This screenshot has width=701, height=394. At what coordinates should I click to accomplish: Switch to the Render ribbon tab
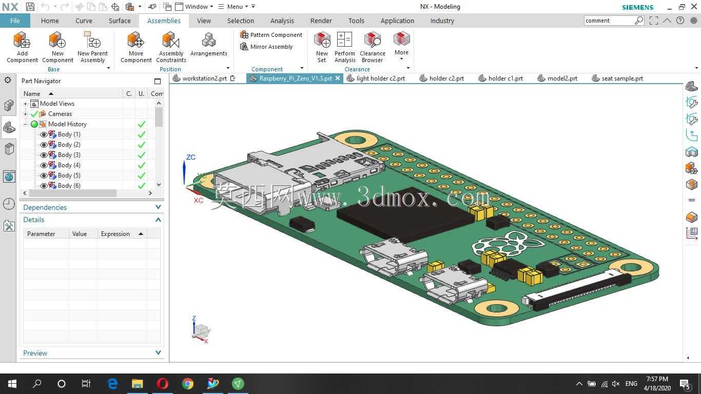coord(321,21)
